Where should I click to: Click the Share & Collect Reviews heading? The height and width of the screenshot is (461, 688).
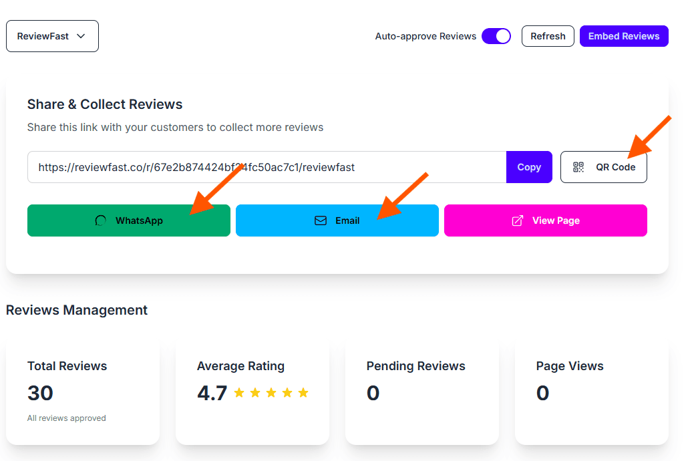pyautogui.click(x=105, y=104)
